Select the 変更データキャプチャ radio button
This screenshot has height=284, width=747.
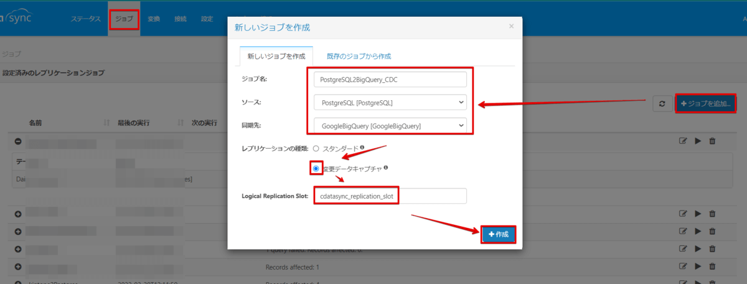click(x=316, y=169)
